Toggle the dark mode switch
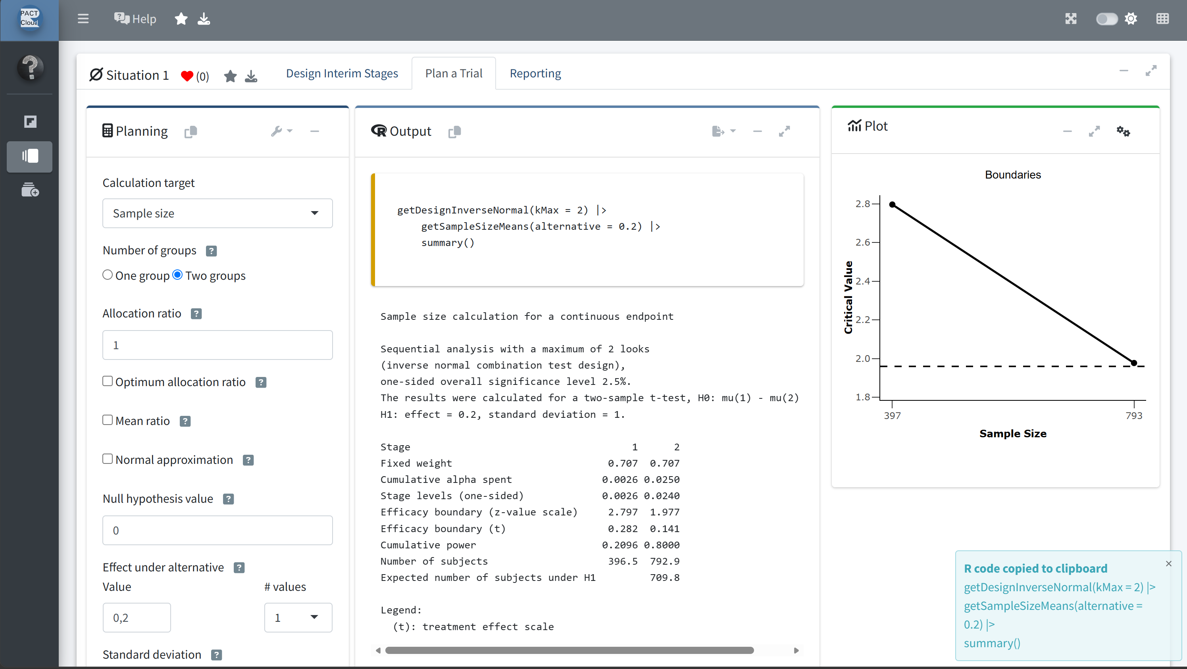1187x669 pixels. [1106, 19]
